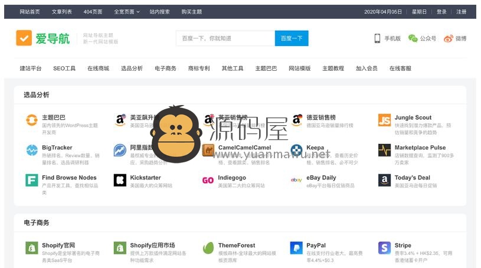Viewport: 481px width, 268px height.
Task: Open the ThemeForest leaf icon
Action: (x=208, y=248)
